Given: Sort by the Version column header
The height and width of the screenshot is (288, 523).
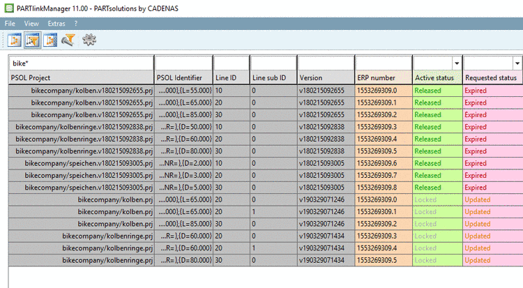Looking at the screenshot, I should [326, 78].
